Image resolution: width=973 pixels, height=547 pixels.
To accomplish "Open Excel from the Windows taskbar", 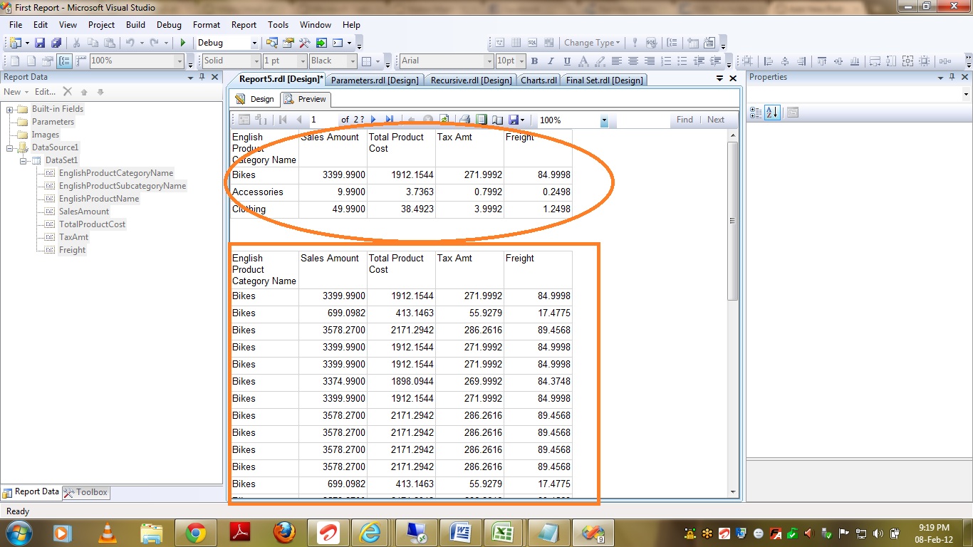I will [x=504, y=532].
